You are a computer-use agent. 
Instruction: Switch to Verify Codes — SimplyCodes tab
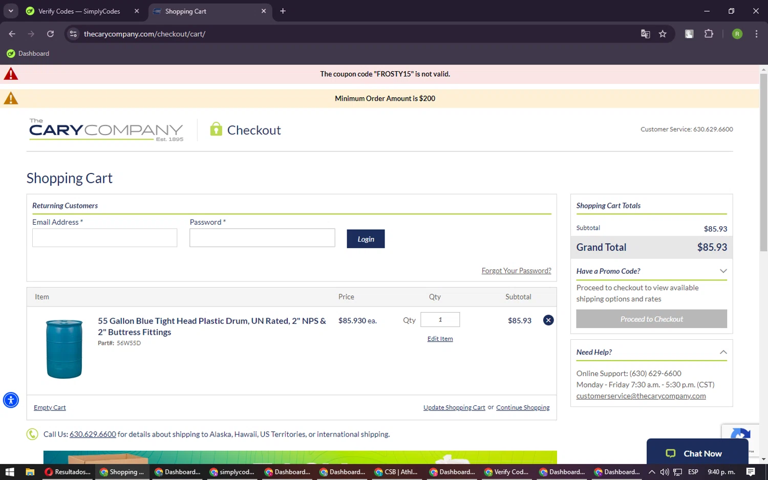pyautogui.click(x=79, y=11)
